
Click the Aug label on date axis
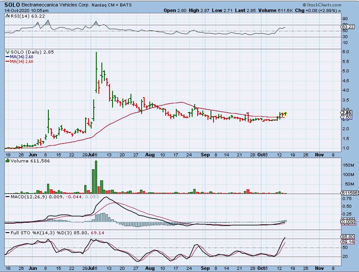point(149,154)
